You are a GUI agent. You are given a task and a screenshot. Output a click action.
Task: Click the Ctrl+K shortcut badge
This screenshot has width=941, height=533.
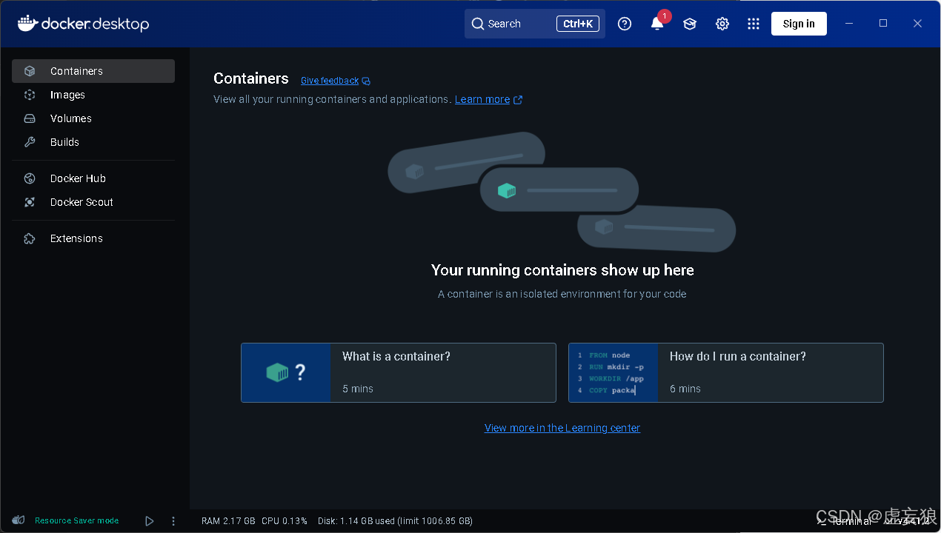click(578, 24)
